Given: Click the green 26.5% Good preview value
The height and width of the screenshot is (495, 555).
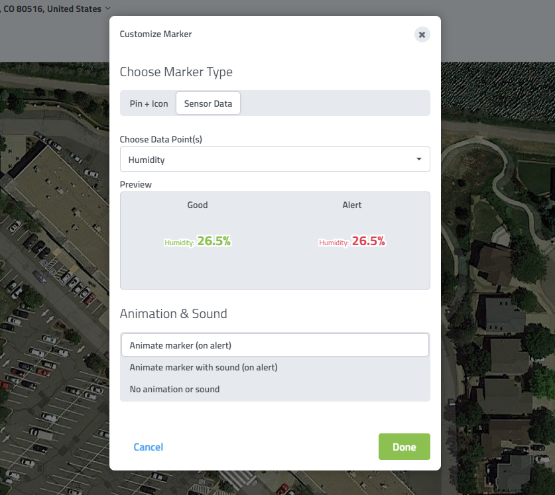Looking at the screenshot, I should (x=214, y=241).
